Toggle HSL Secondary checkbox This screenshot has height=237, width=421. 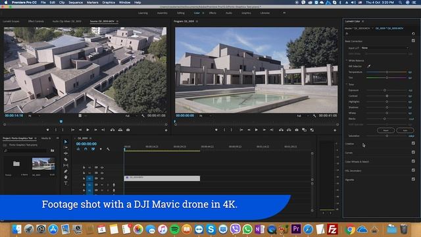click(x=413, y=170)
